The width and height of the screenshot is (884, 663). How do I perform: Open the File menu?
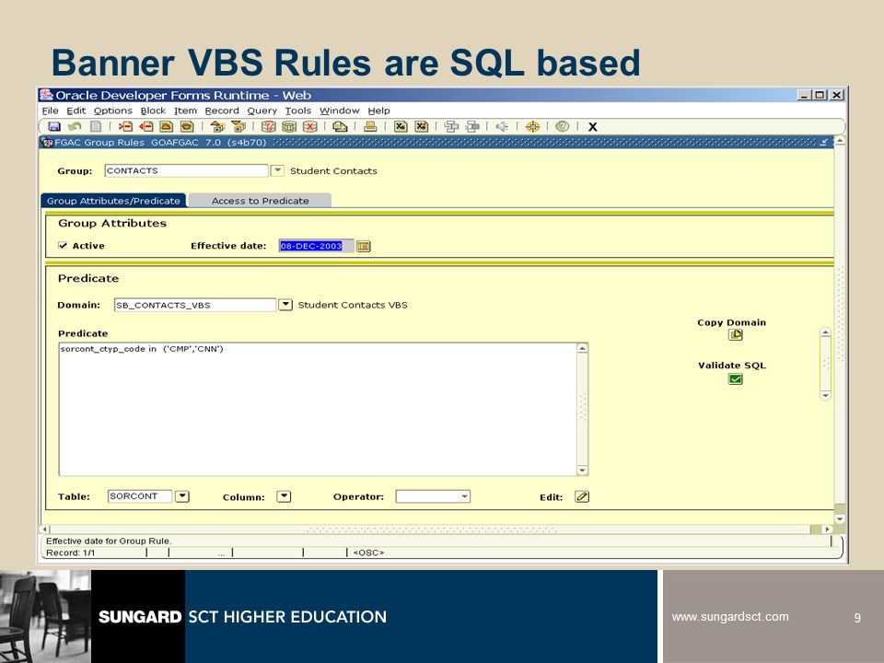[x=50, y=110]
